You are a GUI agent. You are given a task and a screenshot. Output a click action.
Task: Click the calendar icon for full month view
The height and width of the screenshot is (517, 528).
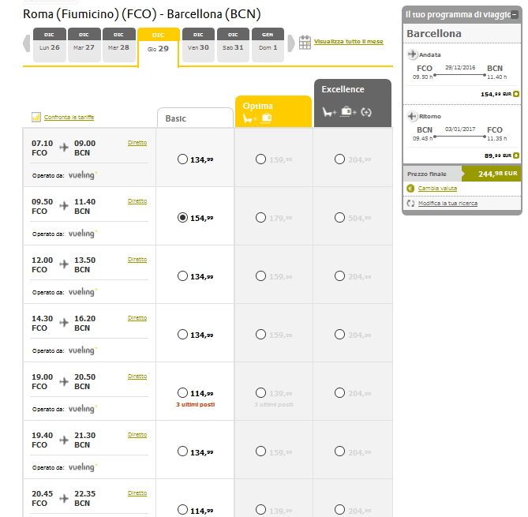pyautogui.click(x=305, y=43)
